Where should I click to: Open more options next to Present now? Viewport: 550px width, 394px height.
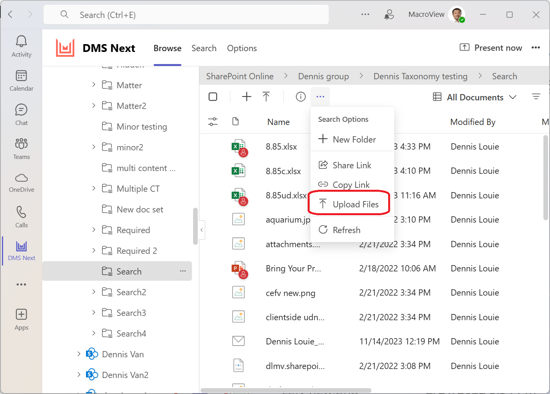pos(536,48)
